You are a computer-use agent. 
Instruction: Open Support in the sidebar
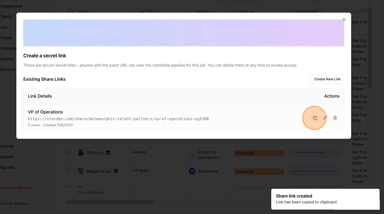(7, 157)
